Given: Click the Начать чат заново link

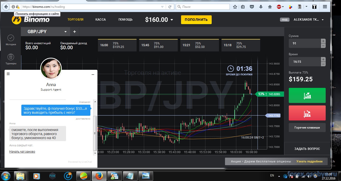Looking at the screenshot, I should coord(22,152).
